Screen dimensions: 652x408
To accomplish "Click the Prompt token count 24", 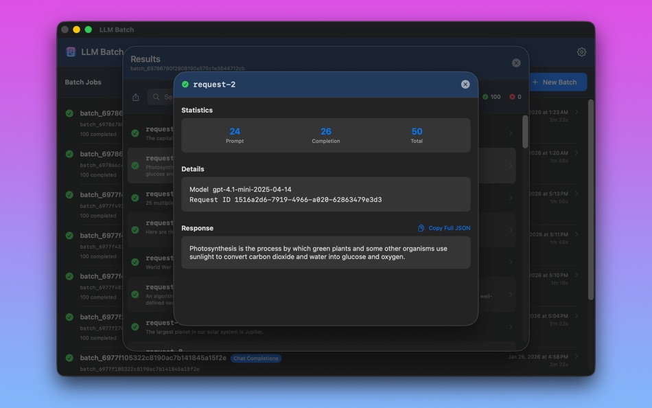I will (x=235, y=132).
